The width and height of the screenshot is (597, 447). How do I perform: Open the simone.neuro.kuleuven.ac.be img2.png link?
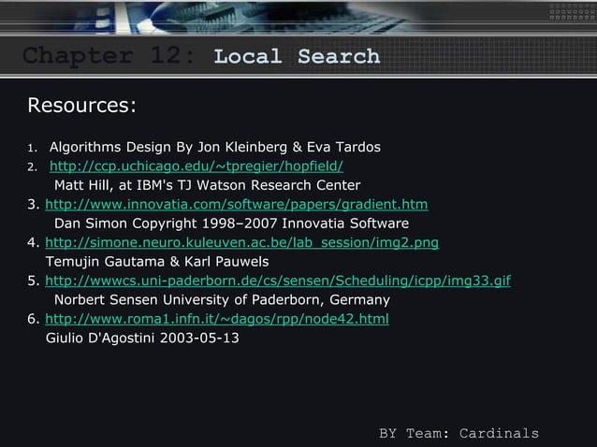coord(241,243)
